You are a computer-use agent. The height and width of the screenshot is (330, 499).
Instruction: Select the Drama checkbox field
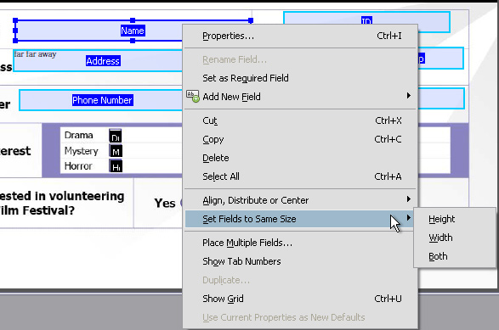tap(116, 136)
